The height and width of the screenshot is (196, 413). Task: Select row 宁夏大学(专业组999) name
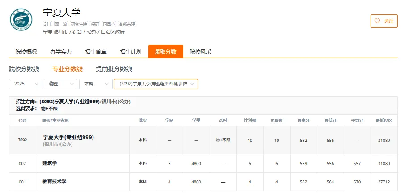coord(68,137)
